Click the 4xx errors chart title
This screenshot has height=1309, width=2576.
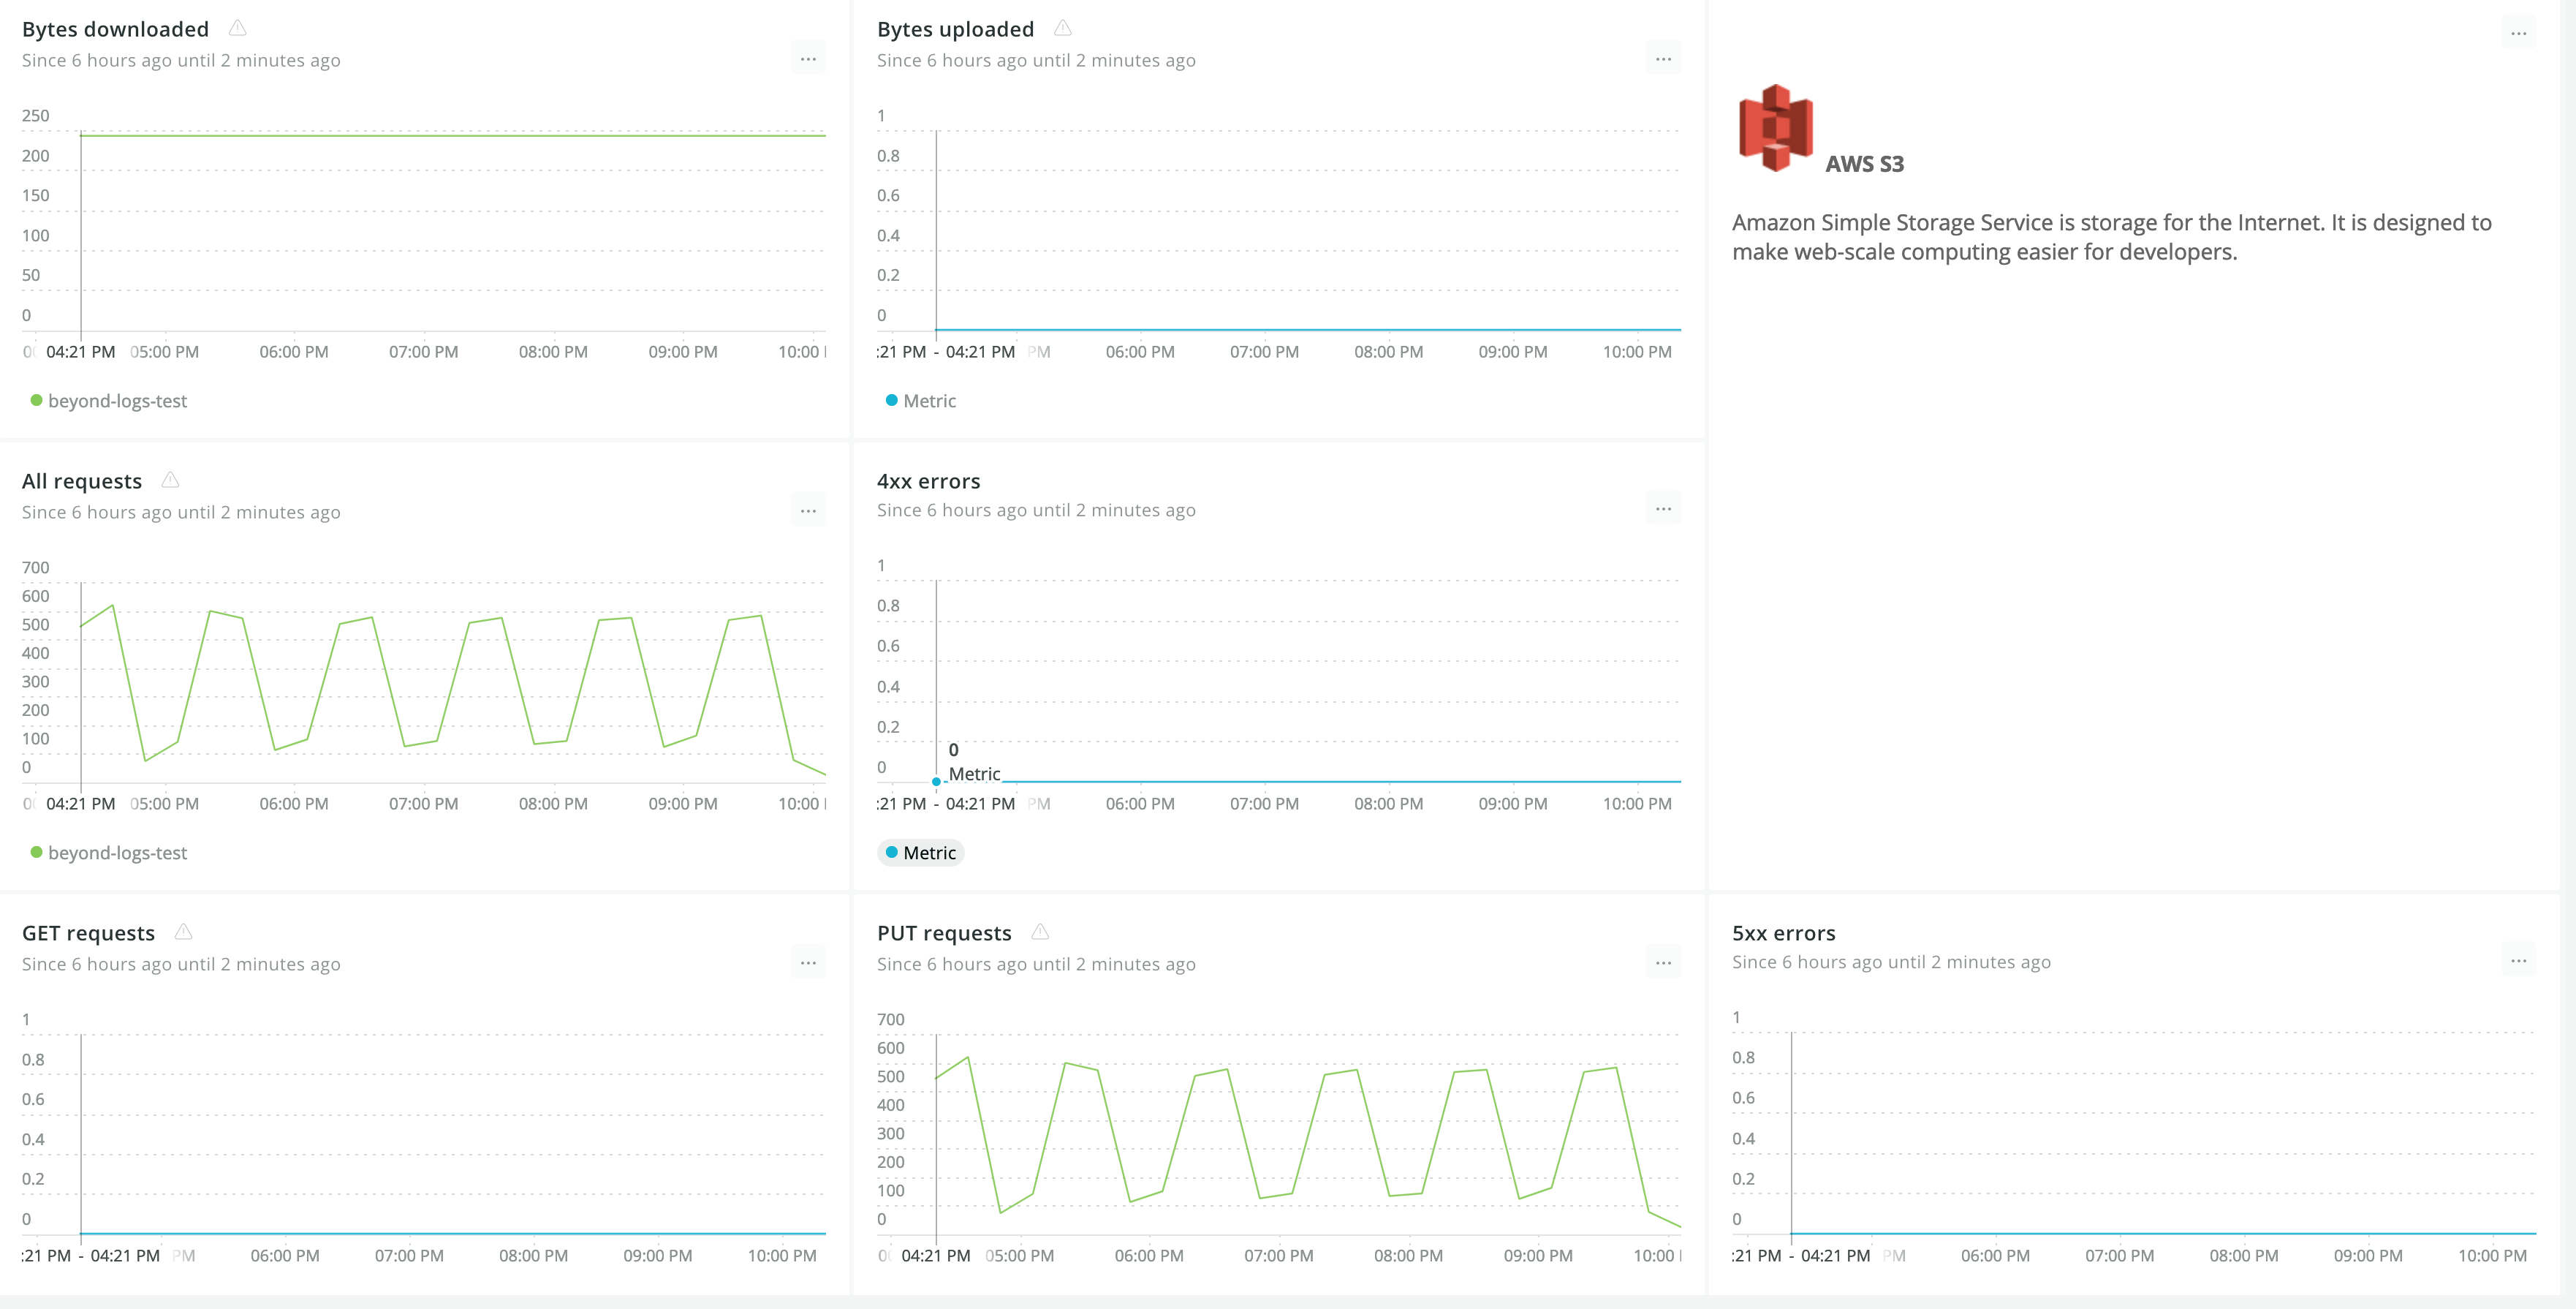pyautogui.click(x=928, y=481)
